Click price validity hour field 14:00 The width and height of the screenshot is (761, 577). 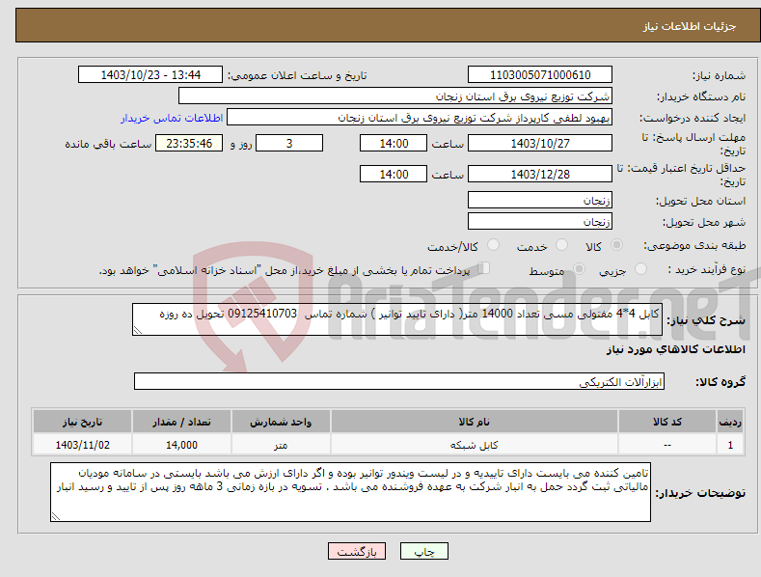[394, 174]
